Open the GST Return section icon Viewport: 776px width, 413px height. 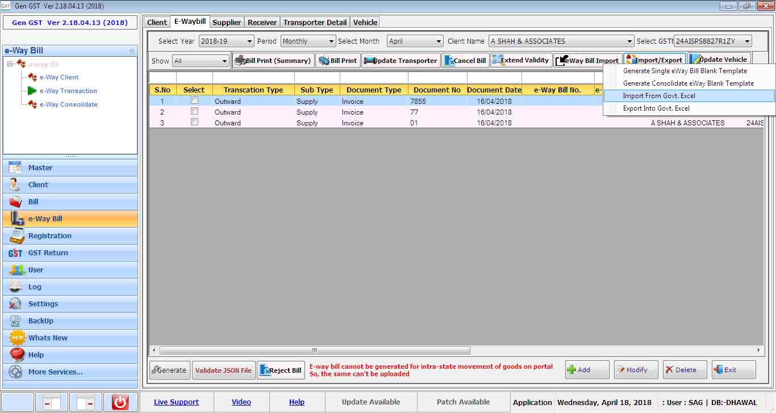(x=16, y=253)
